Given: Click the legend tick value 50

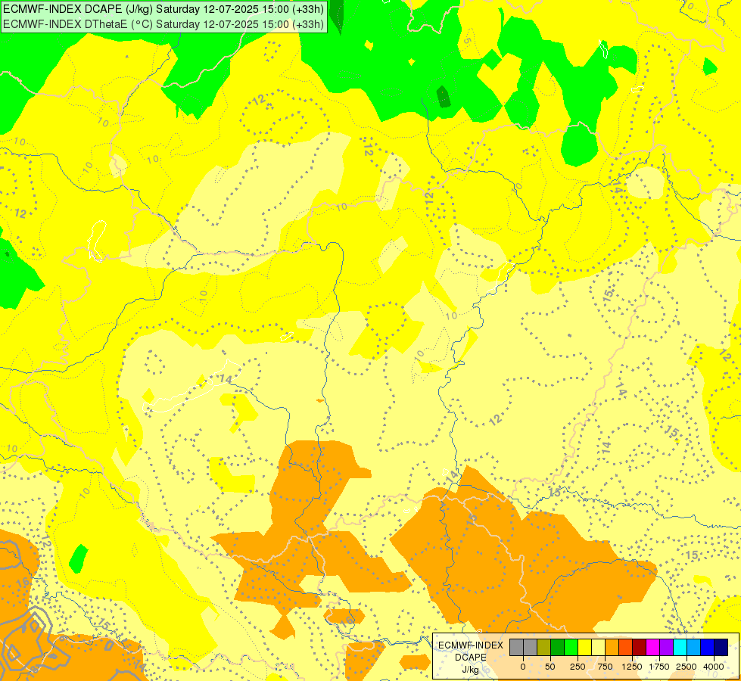Looking at the screenshot, I should [550, 667].
